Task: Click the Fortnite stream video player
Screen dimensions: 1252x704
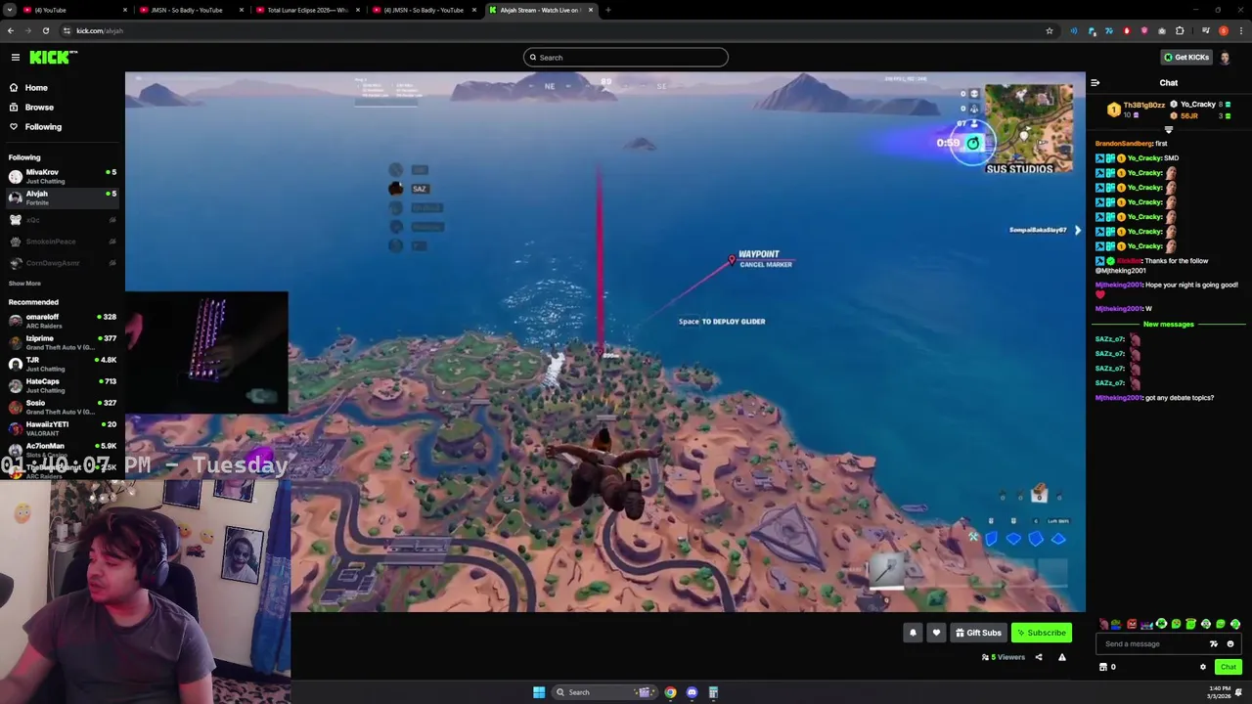Action: click(x=604, y=342)
